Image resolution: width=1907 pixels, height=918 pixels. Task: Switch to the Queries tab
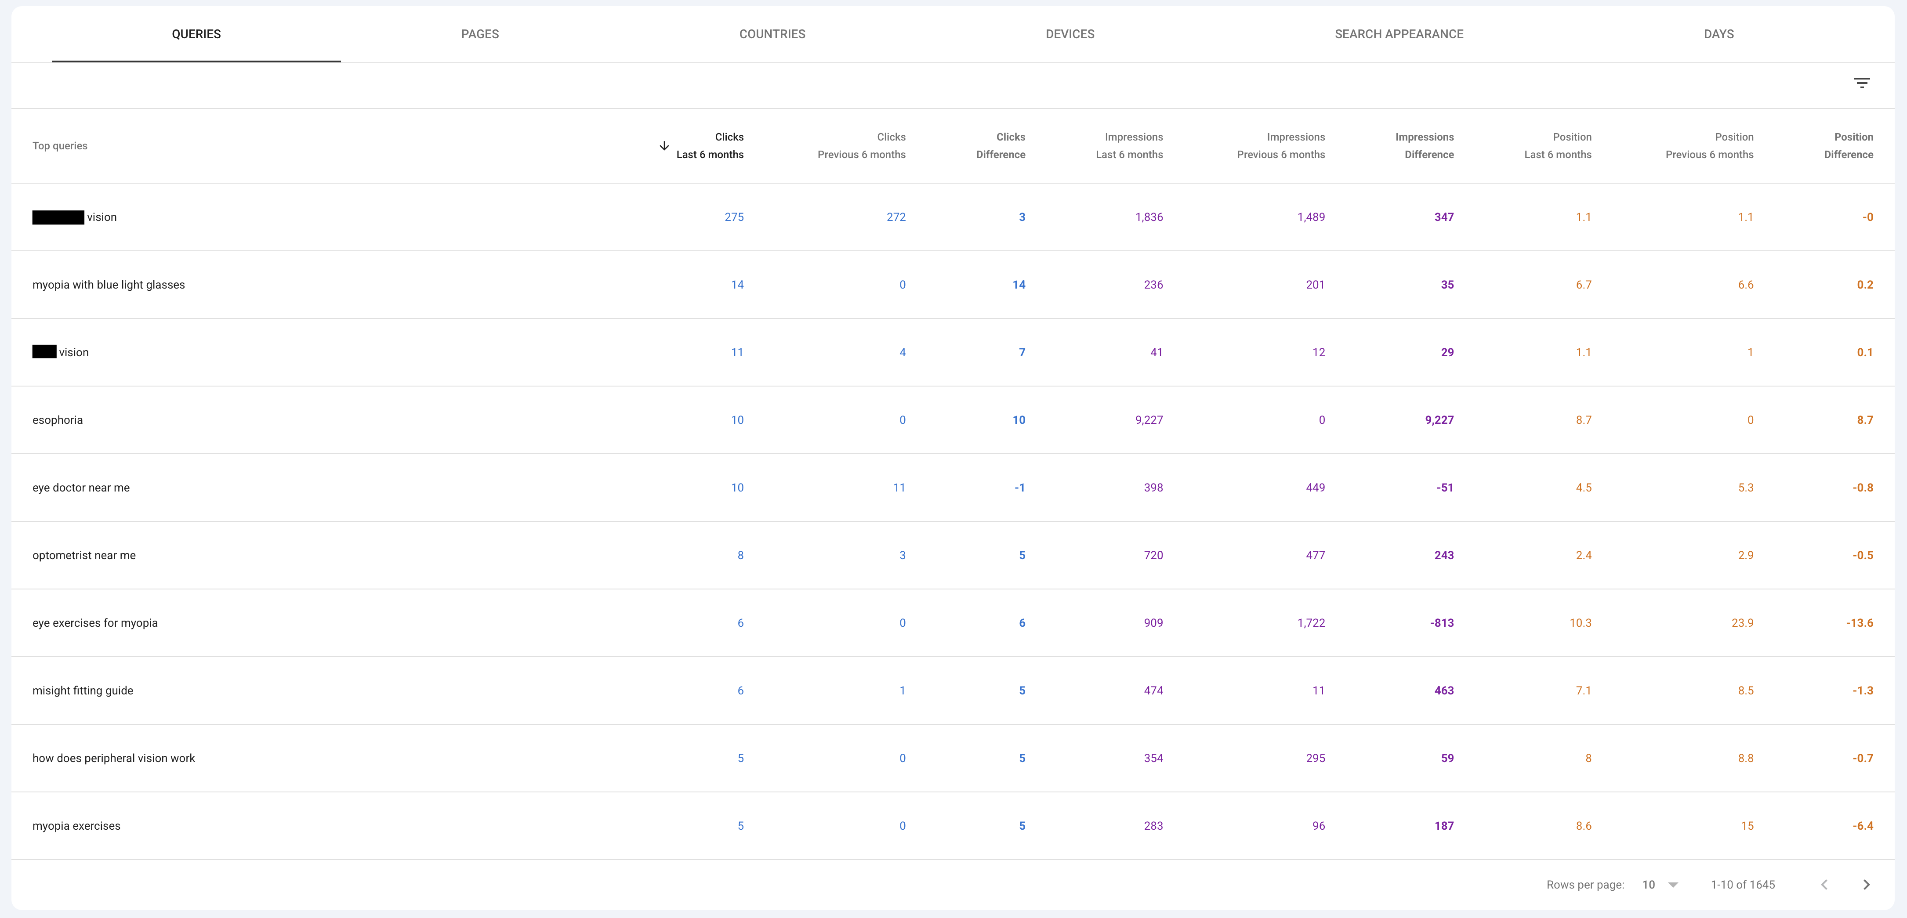196,34
